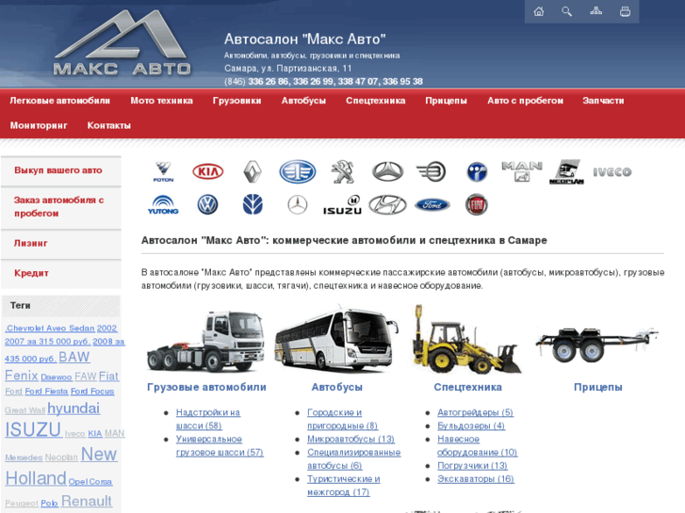Open Надстройки на шасси (58) link
Screen dimensions: 685x513
208,419
